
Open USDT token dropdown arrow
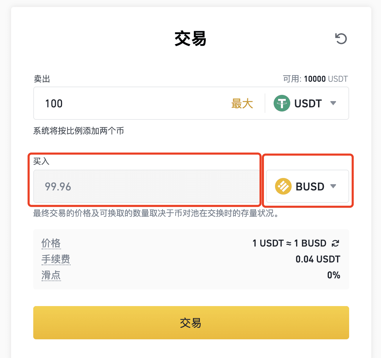click(x=333, y=103)
